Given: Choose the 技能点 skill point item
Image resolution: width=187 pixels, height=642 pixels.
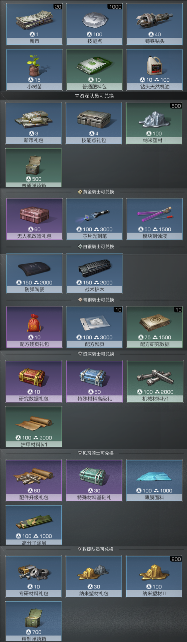Looking at the screenshot, I should pos(94,24).
